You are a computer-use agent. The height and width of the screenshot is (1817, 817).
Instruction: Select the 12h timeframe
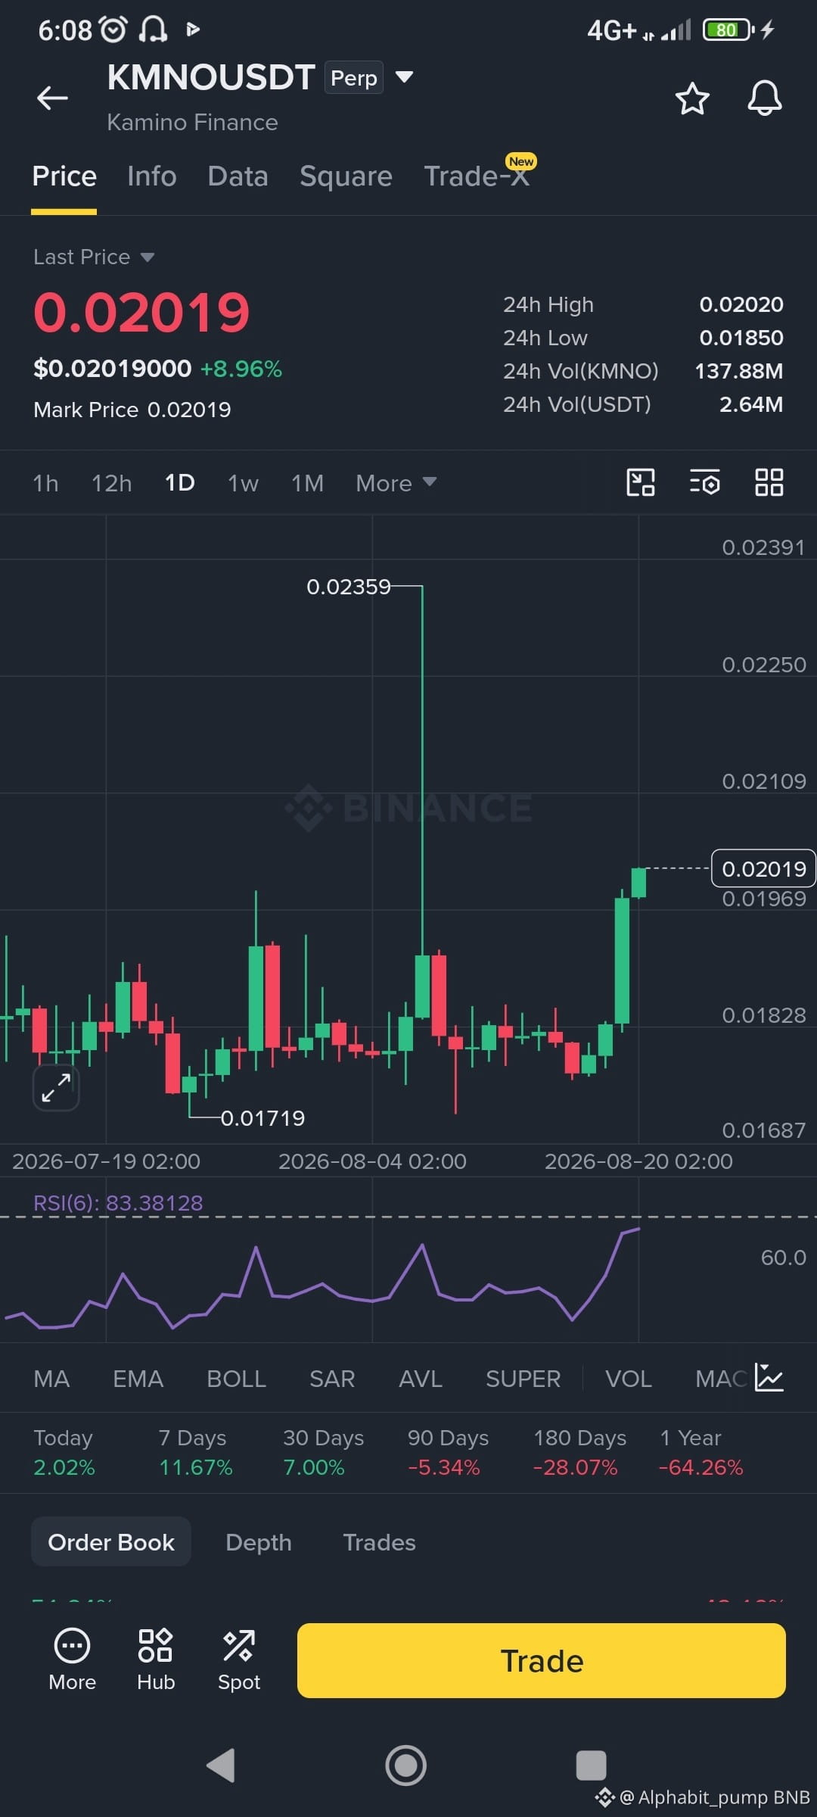[111, 483]
